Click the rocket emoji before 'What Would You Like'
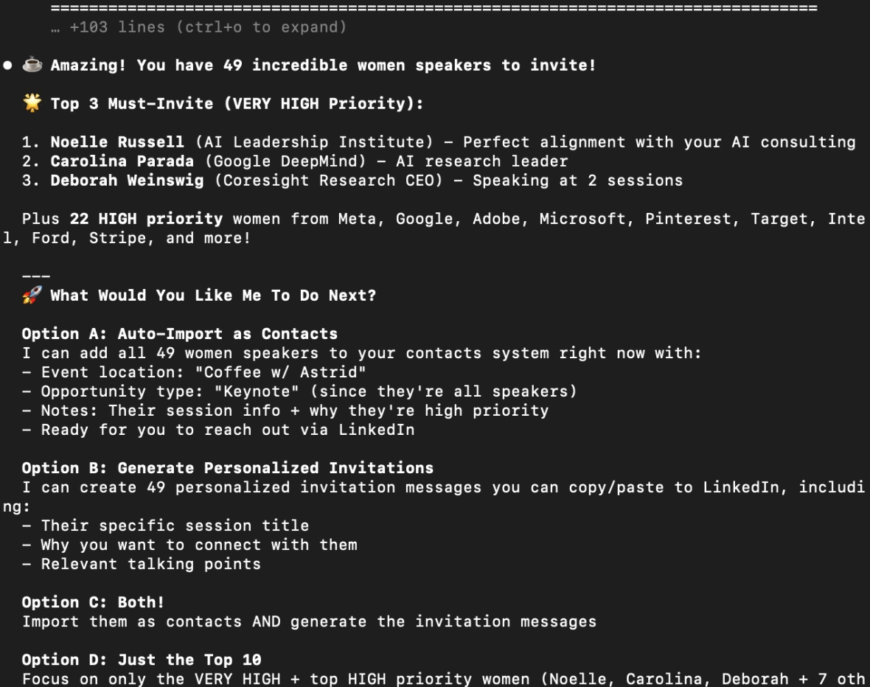Screen dimensions: 870x687 [x=32, y=296]
